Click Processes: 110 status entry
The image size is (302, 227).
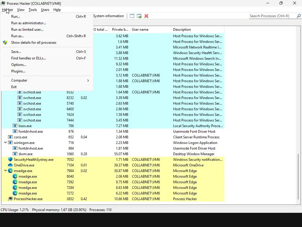(100, 210)
